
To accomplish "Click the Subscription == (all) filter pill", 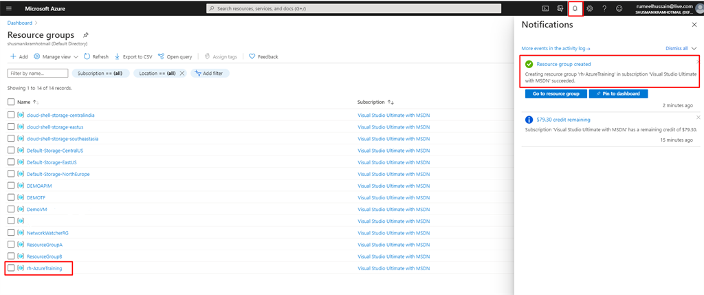I will pyautogui.click(x=101, y=73).
